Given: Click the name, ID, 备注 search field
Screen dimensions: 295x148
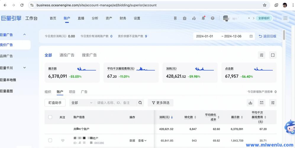Looking at the screenshot, I should (x=116, y=103).
